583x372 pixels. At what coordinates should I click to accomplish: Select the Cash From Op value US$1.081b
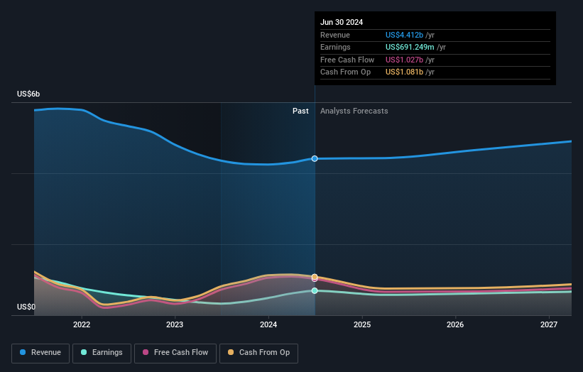pos(404,72)
